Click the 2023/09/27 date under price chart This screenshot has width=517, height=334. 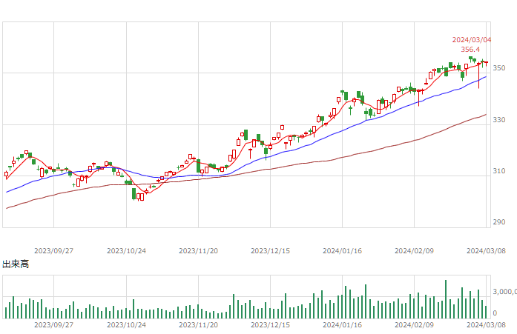[53, 251]
